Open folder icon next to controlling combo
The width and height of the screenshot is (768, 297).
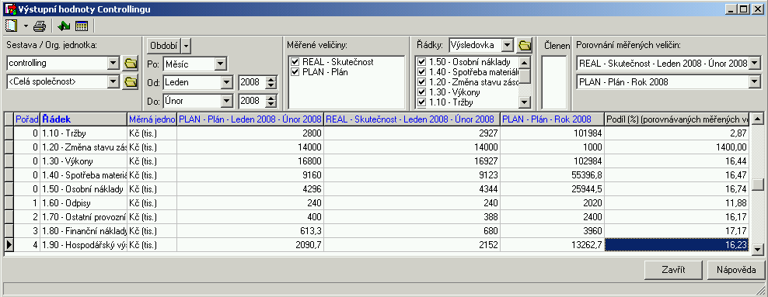tap(130, 63)
